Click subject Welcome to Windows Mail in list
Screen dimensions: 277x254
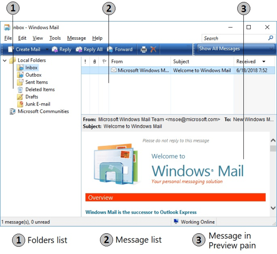[202, 70]
